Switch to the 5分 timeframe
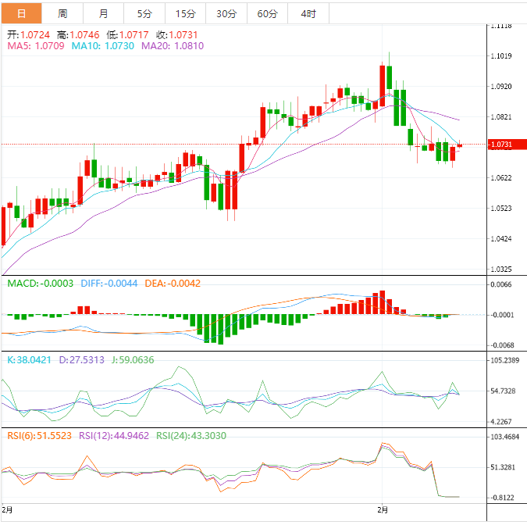 point(144,13)
